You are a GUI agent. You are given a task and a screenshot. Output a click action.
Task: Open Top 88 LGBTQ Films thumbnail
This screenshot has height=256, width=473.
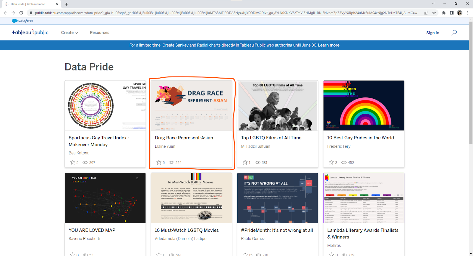coord(278,105)
